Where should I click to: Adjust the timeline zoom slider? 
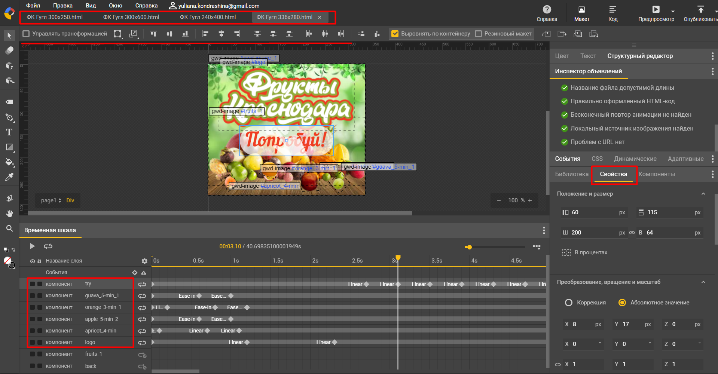(x=469, y=247)
